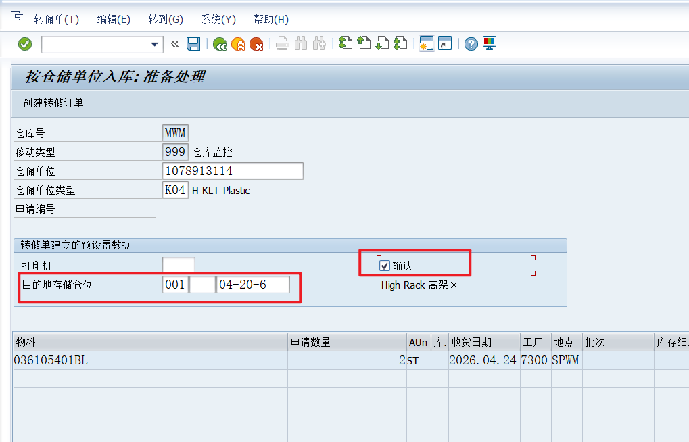
Task: Click the 地点 column header
Action: point(567,342)
